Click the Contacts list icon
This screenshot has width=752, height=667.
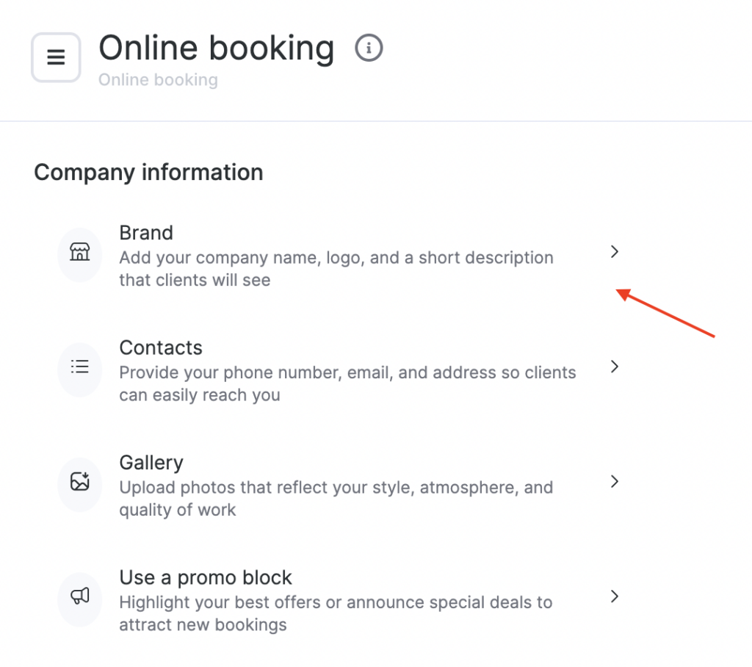79,367
